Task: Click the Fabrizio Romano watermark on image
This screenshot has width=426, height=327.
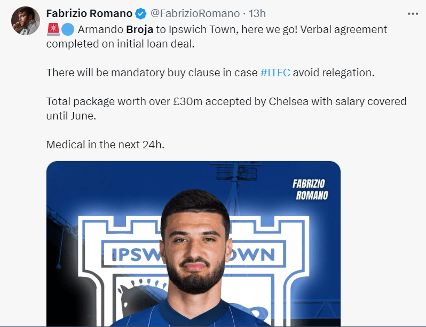Action: (310, 189)
